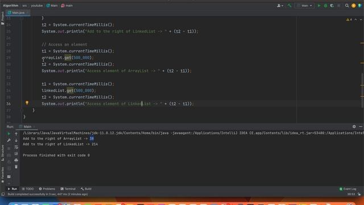Stop the process with the stop square
Viewport: 364px width, 205px height.
click(339, 6)
